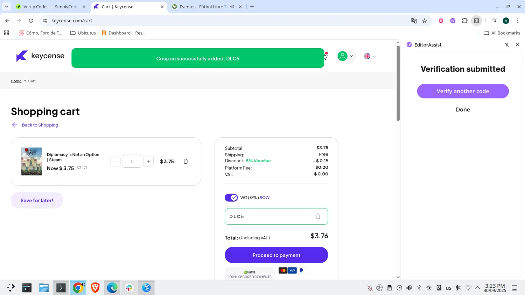The width and height of the screenshot is (525, 295).
Task: Click the quantity input field
Action: coord(132,161)
